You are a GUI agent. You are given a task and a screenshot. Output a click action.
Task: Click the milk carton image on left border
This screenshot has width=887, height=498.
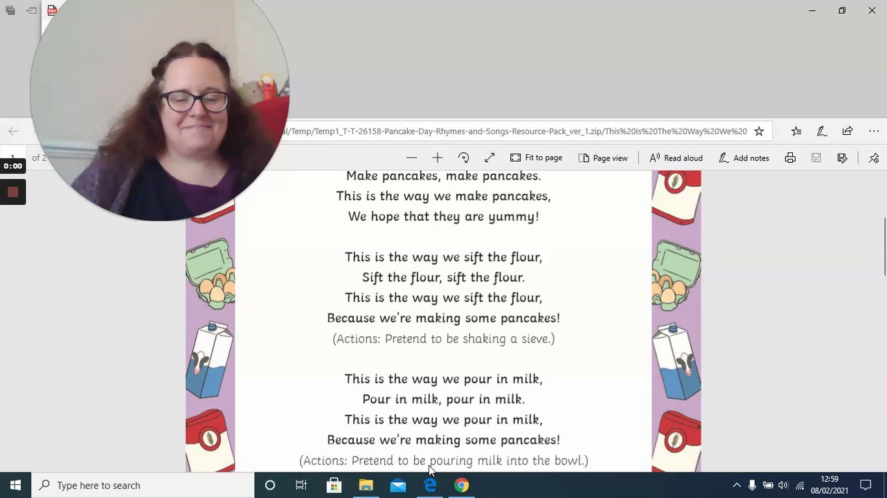209,359
